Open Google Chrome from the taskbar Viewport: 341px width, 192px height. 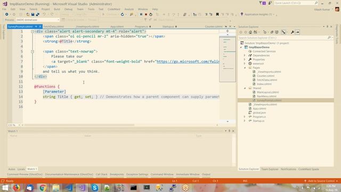(x=43, y=188)
